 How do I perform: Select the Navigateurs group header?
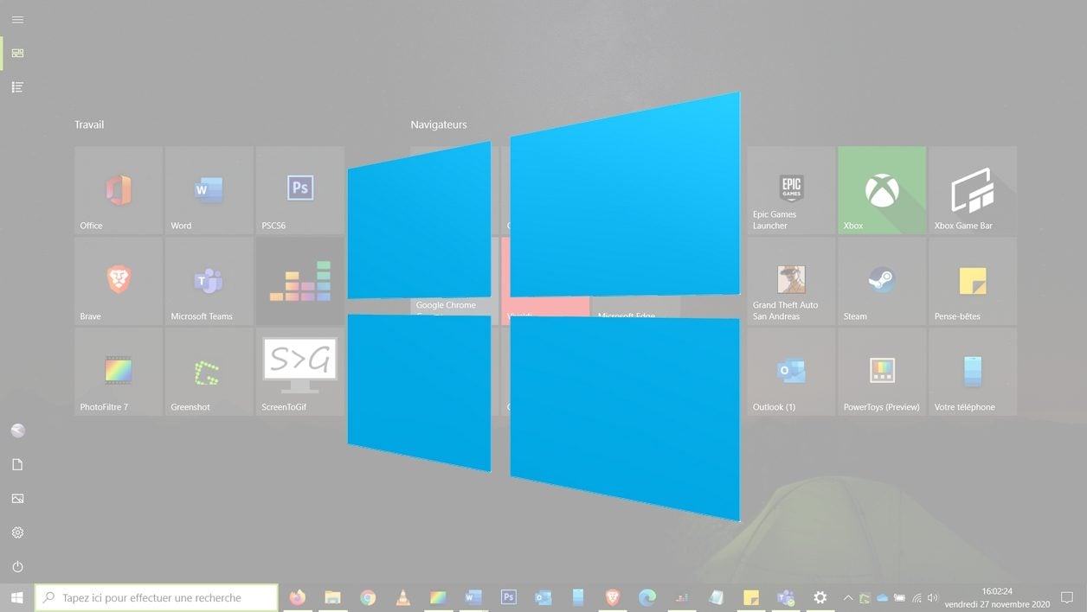(439, 124)
